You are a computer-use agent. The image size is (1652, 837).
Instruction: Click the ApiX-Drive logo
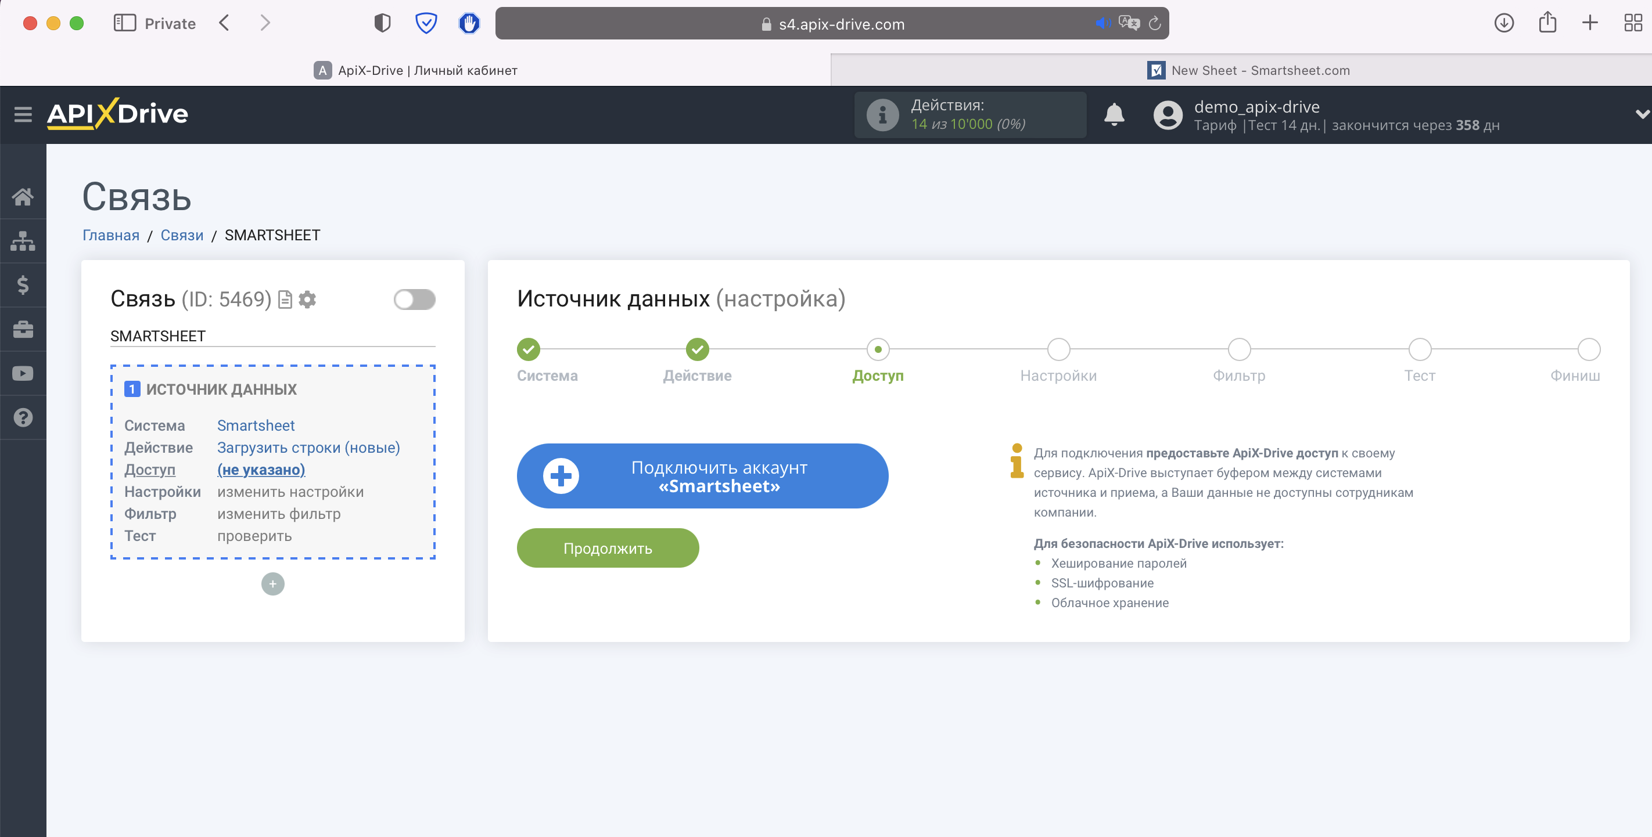point(117,114)
